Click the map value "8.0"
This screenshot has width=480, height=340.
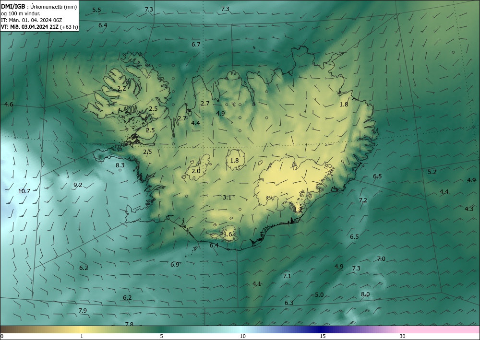[x=365, y=294]
